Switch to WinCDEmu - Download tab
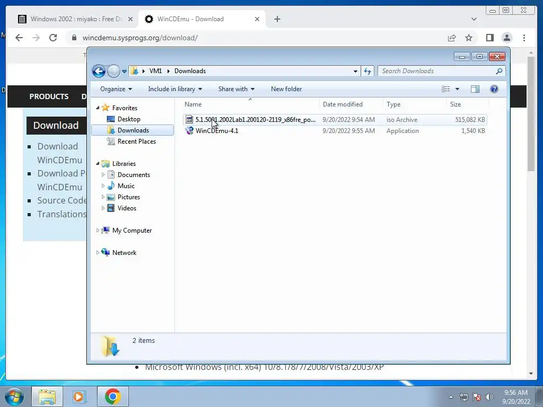 click(x=202, y=19)
